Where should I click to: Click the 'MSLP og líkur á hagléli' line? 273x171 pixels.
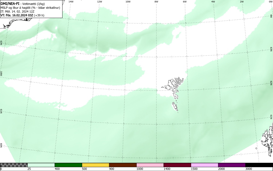(x=30, y=8)
